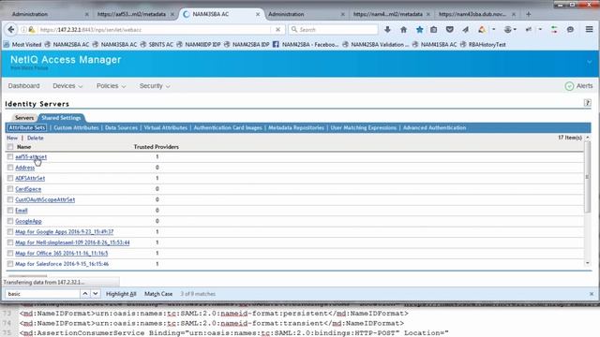The height and width of the screenshot is (337, 600).
Task: Expand the NetIQ header chevron dropdown
Action: [589, 62]
